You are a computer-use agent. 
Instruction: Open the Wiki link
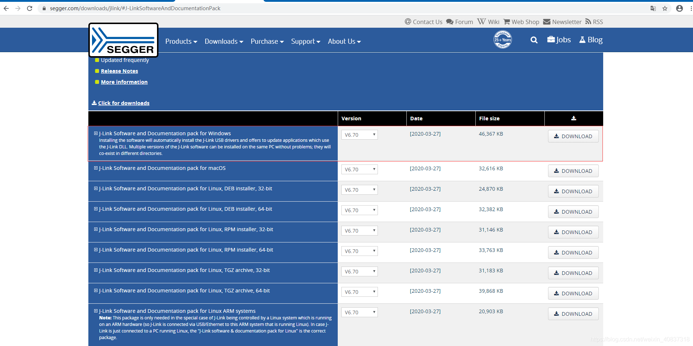click(x=488, y=22)
